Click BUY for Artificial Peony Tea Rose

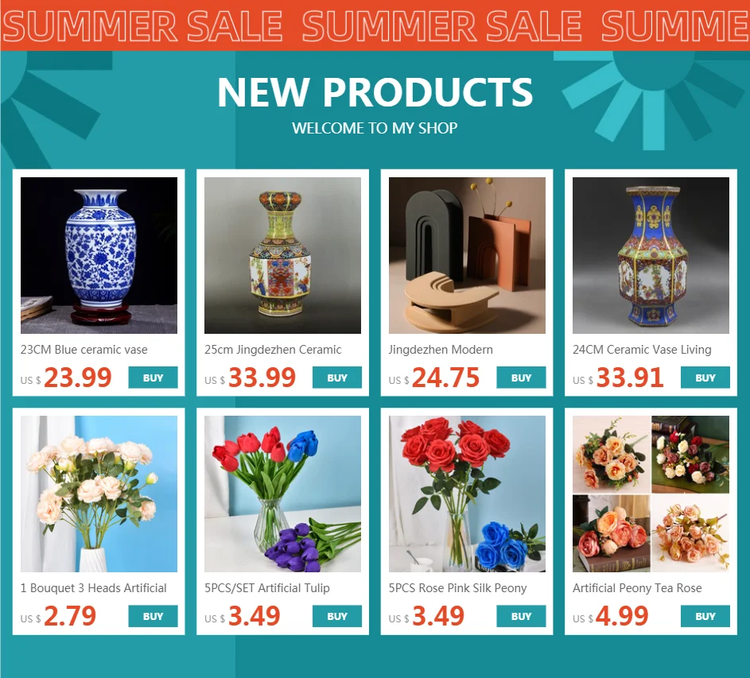pyautogui.click(x=705, y=616)
